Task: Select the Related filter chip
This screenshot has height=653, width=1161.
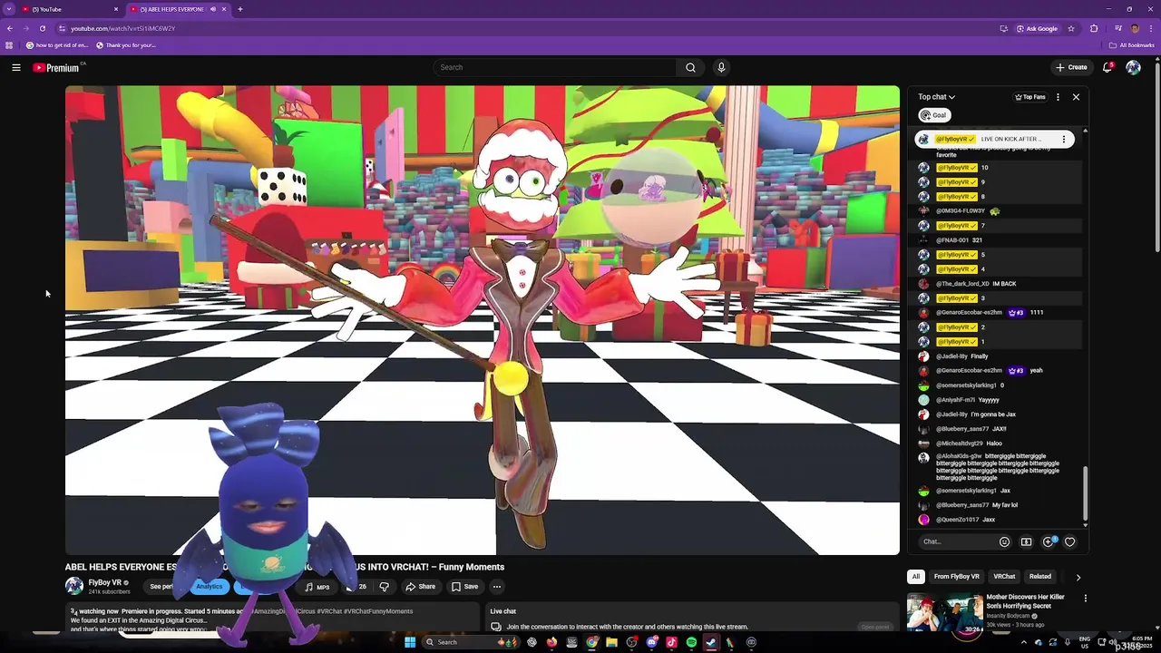Action: (x=1040, y=577)
